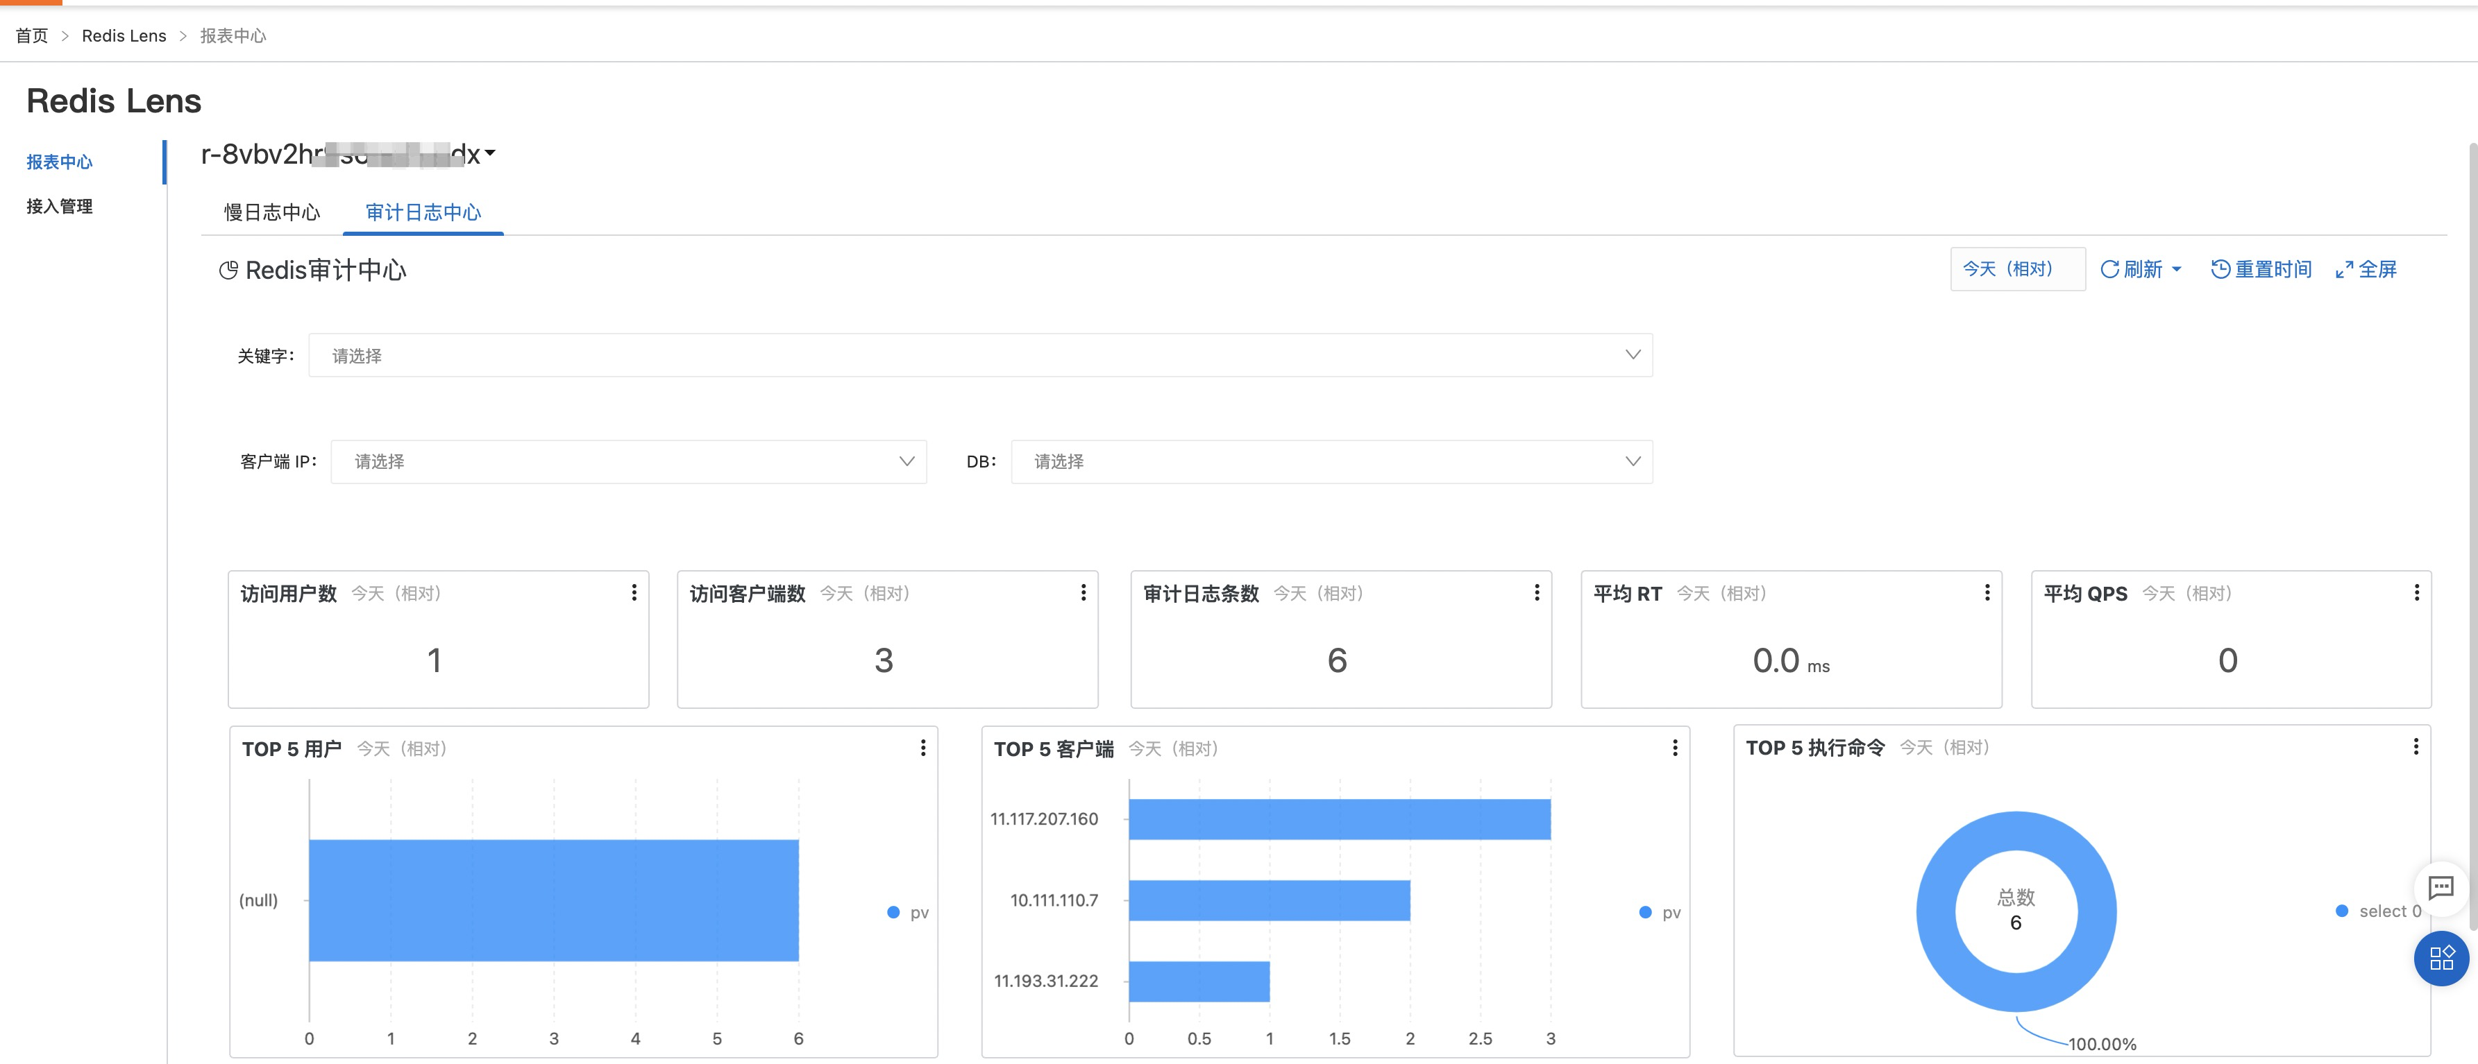The width and height of the screenshot is (2478, 1064).
Task: Open the 审计日志条数 card three-dot menu
Action: 1536,593
